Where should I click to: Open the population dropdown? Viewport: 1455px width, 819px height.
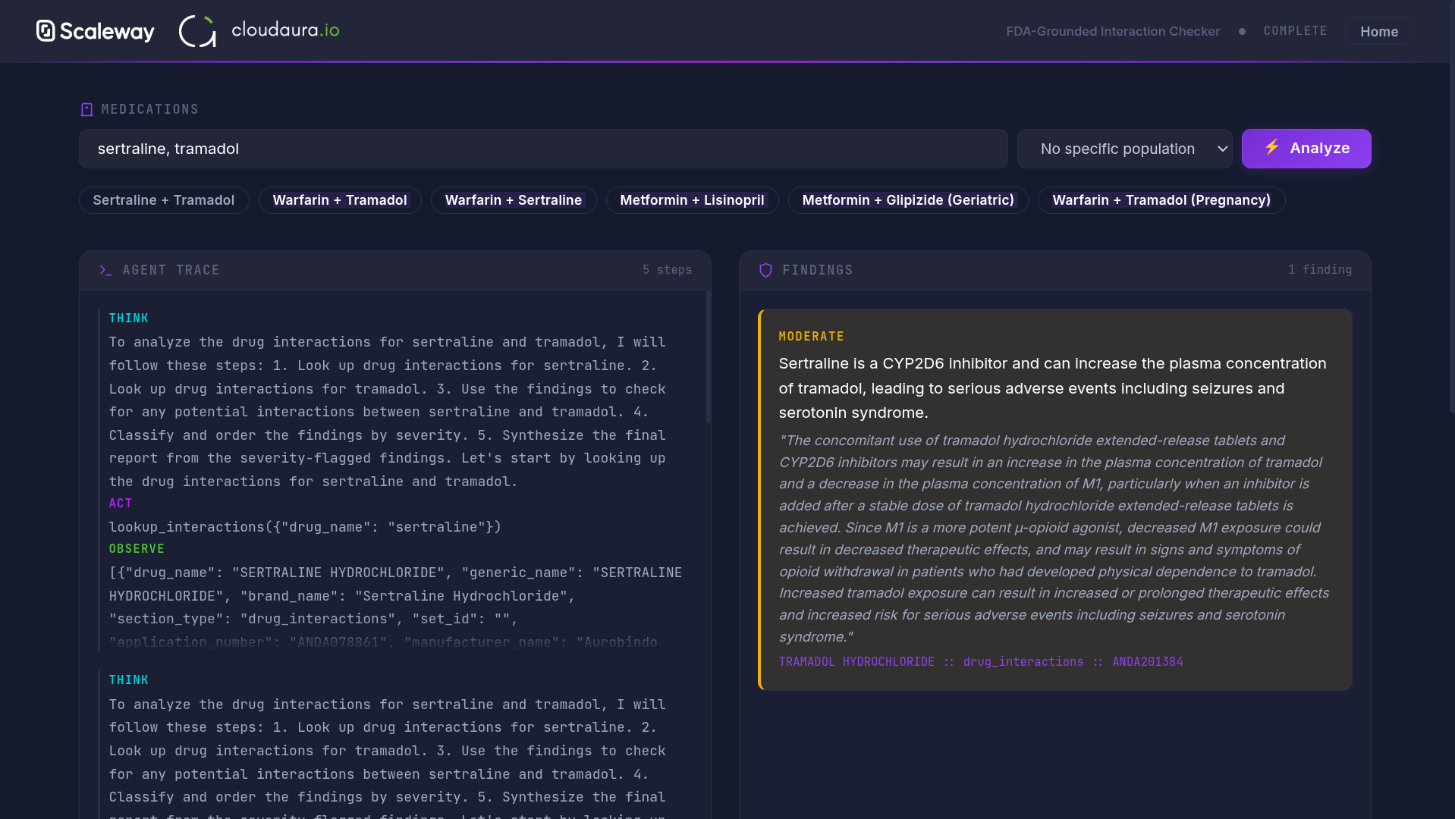point(1124,149)
